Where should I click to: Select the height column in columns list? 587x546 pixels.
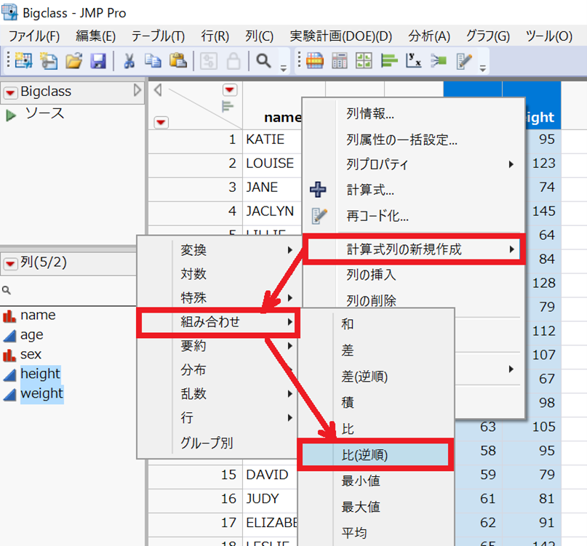point(40,374)
